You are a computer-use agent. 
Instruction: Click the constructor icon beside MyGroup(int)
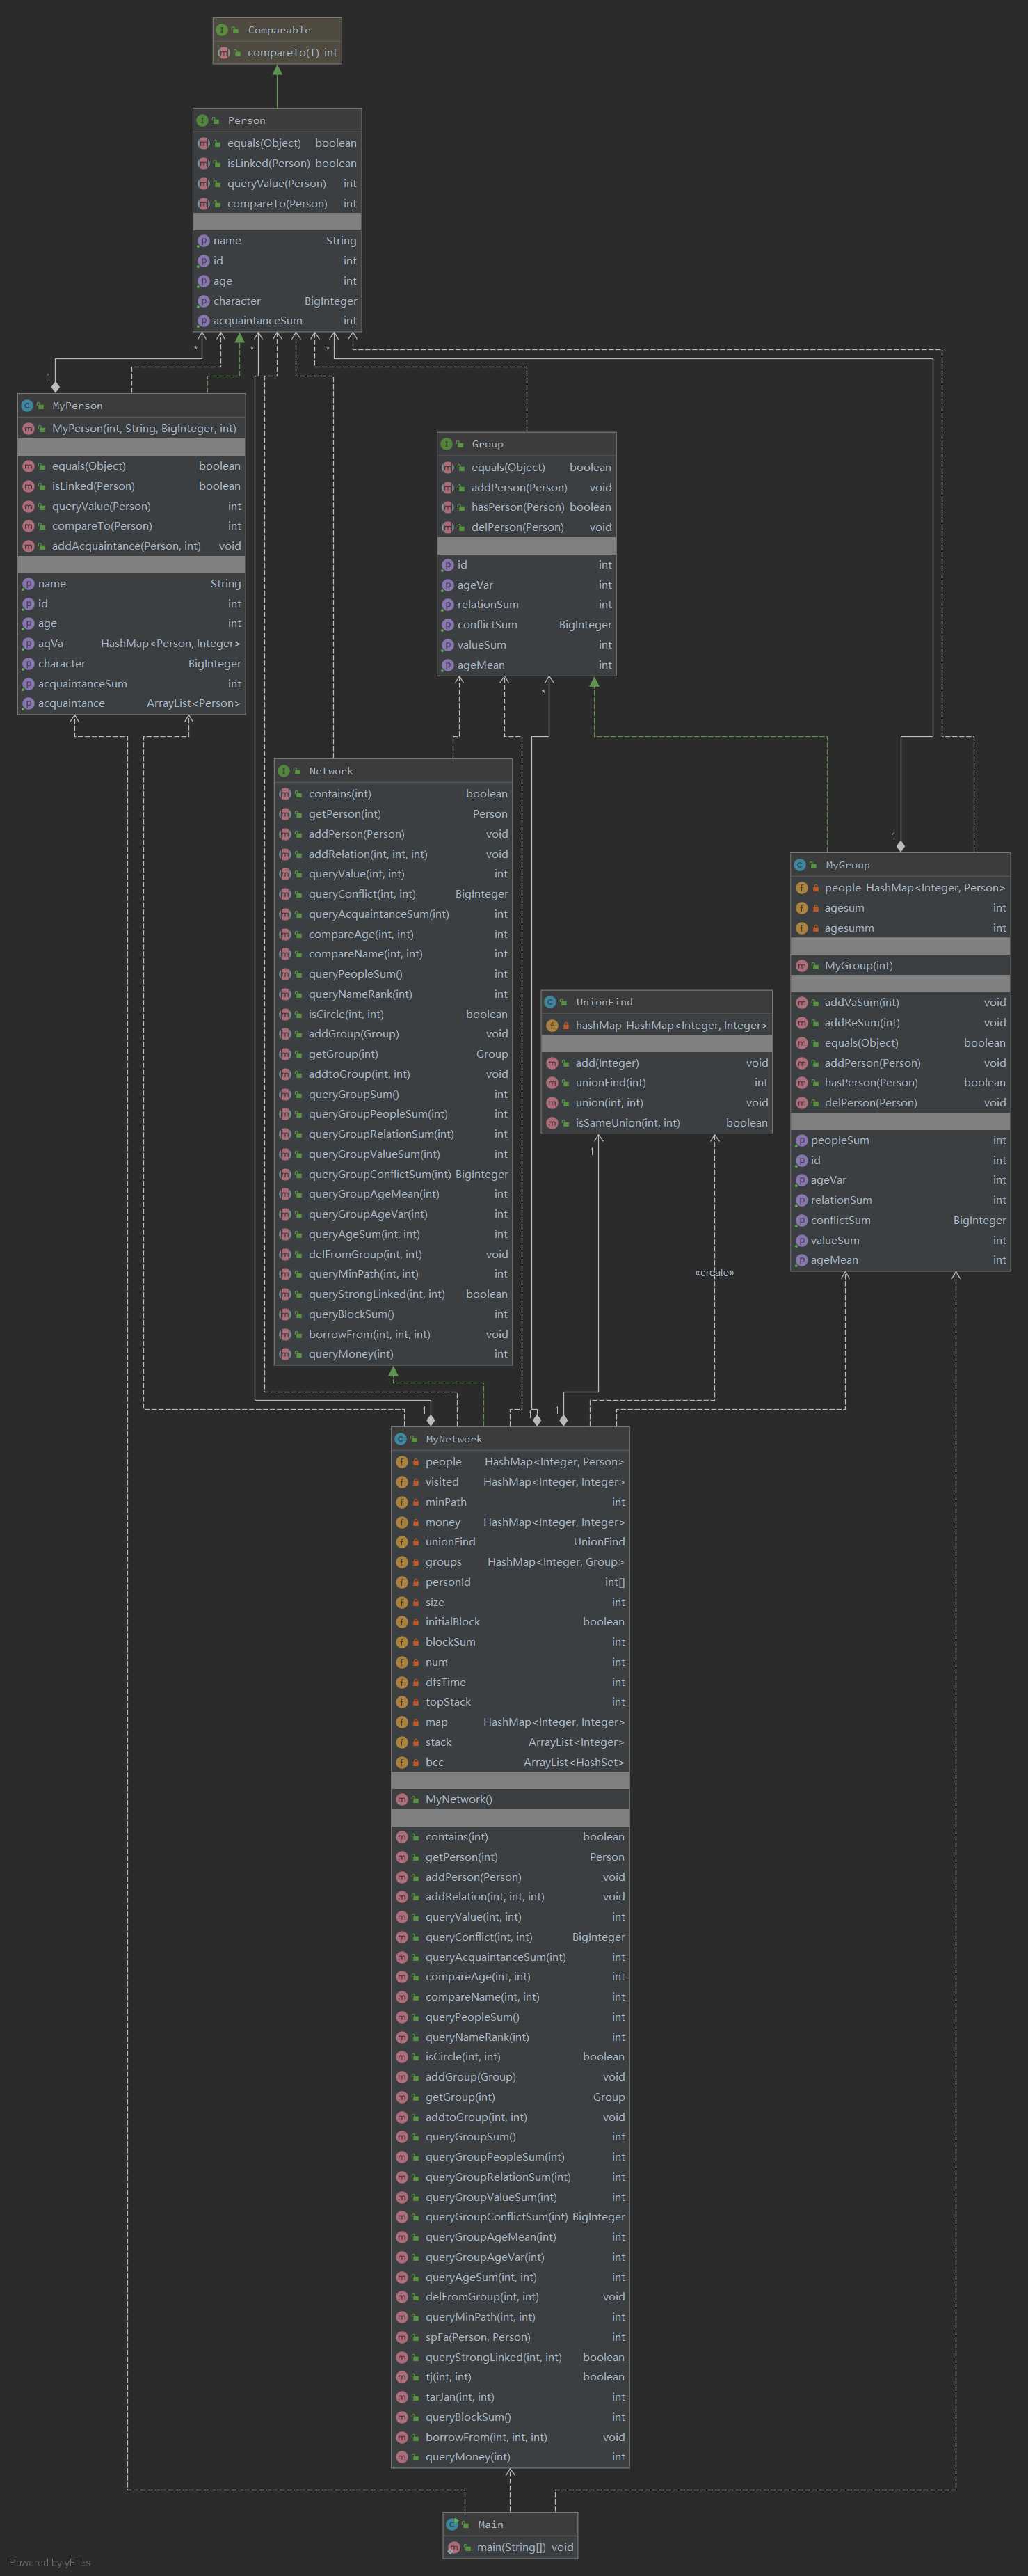[801, 966]
